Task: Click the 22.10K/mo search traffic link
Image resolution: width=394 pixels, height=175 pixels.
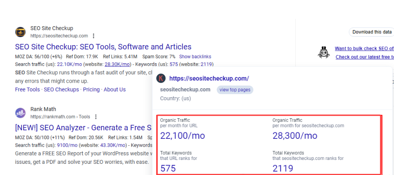Action: tap(70, 64)
